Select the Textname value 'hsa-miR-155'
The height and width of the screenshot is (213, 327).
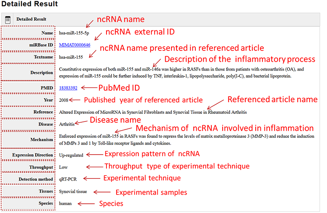click(x=71, y=57)
